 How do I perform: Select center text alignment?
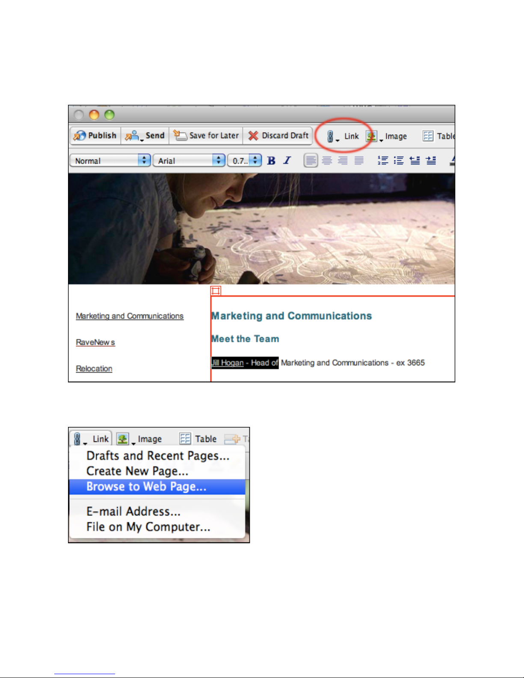tap(327, 160)
